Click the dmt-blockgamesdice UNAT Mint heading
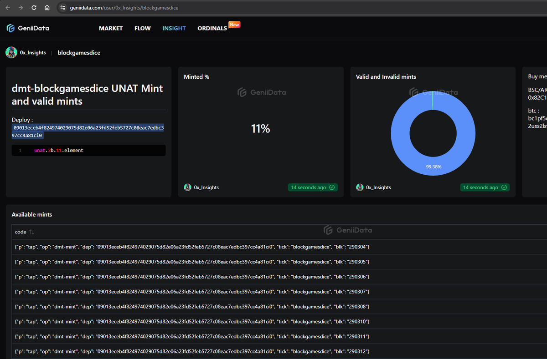 point(87,95)
